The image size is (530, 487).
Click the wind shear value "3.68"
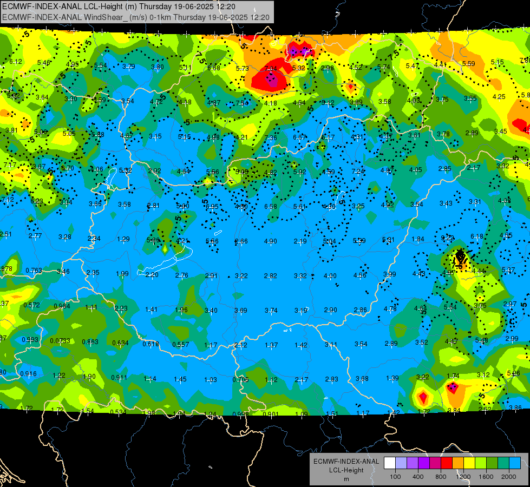pyautogui.click(x=362, y=379)
